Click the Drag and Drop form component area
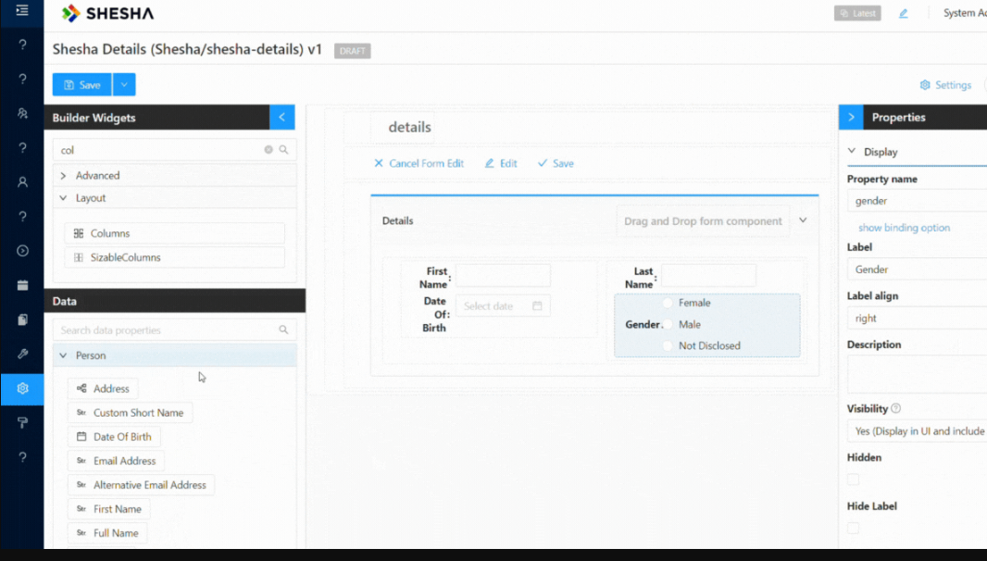Viewport: 987px width, 561px height. tap(703, 221)
